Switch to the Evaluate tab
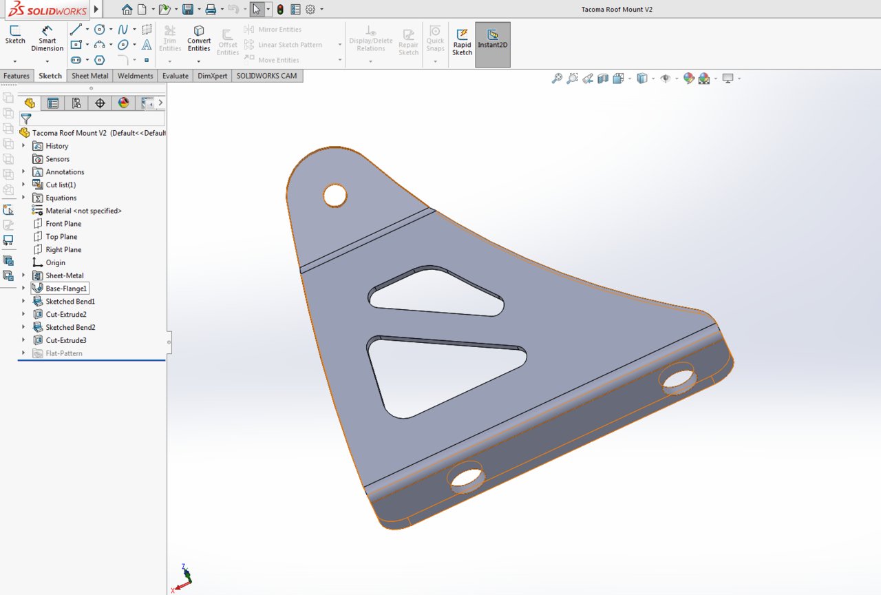This screenshot has width=881, height=595. pyautogui.click(x=176, y=76)
